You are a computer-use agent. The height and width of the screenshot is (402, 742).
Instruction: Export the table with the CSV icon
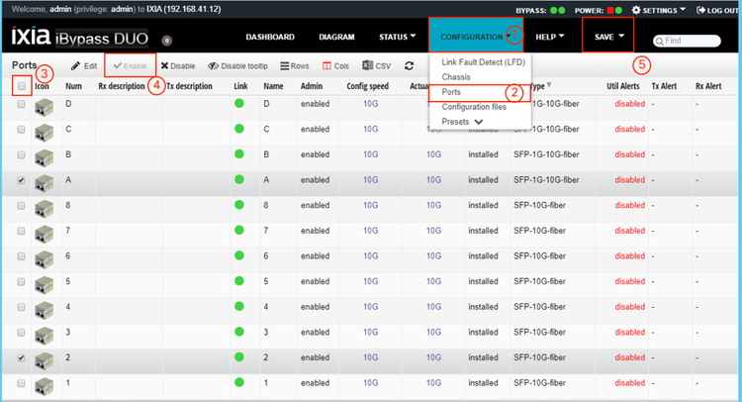coord(367,65)
